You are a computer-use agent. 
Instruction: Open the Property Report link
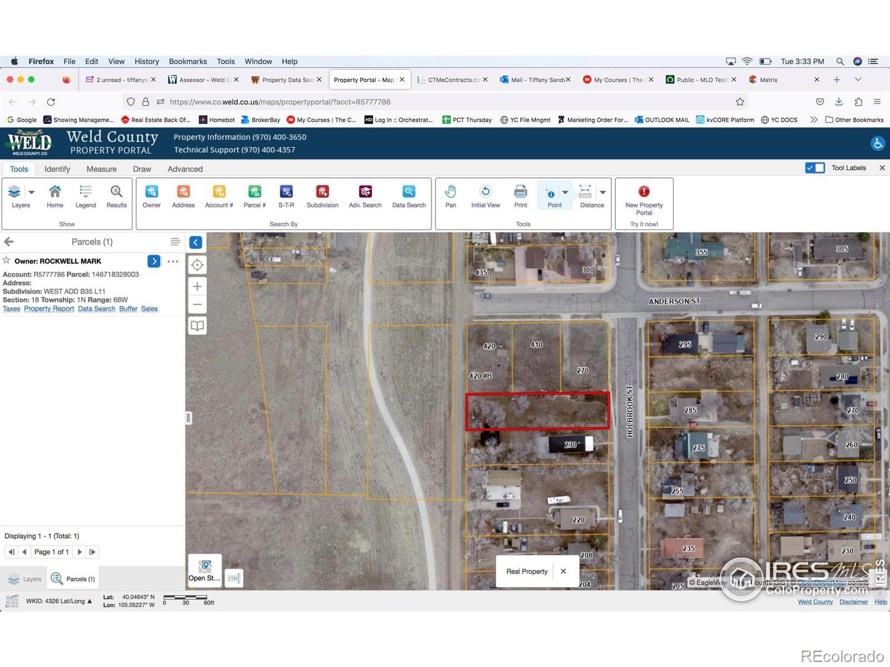[x=49, y=309]
